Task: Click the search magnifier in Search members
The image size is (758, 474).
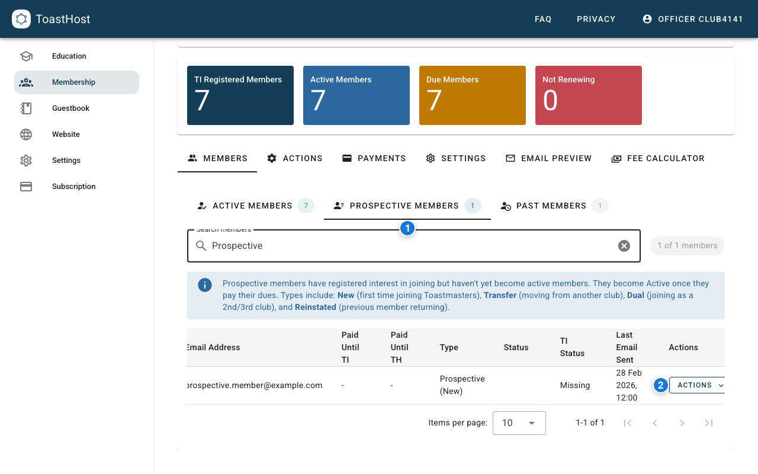Action: pyautogui.click(x=201, y=245)
